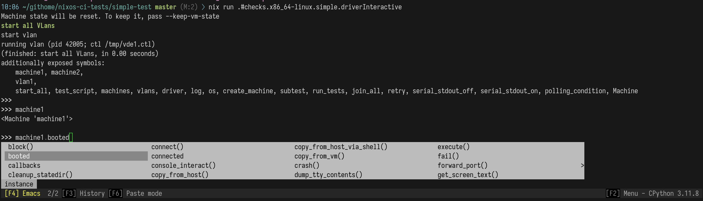Select the crash() completion
The height and width of the screenshot is (201, 703).
(306, 165)
